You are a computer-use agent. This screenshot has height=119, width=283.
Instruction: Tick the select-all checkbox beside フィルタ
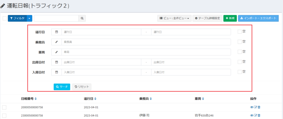click(x=5, y=18)
